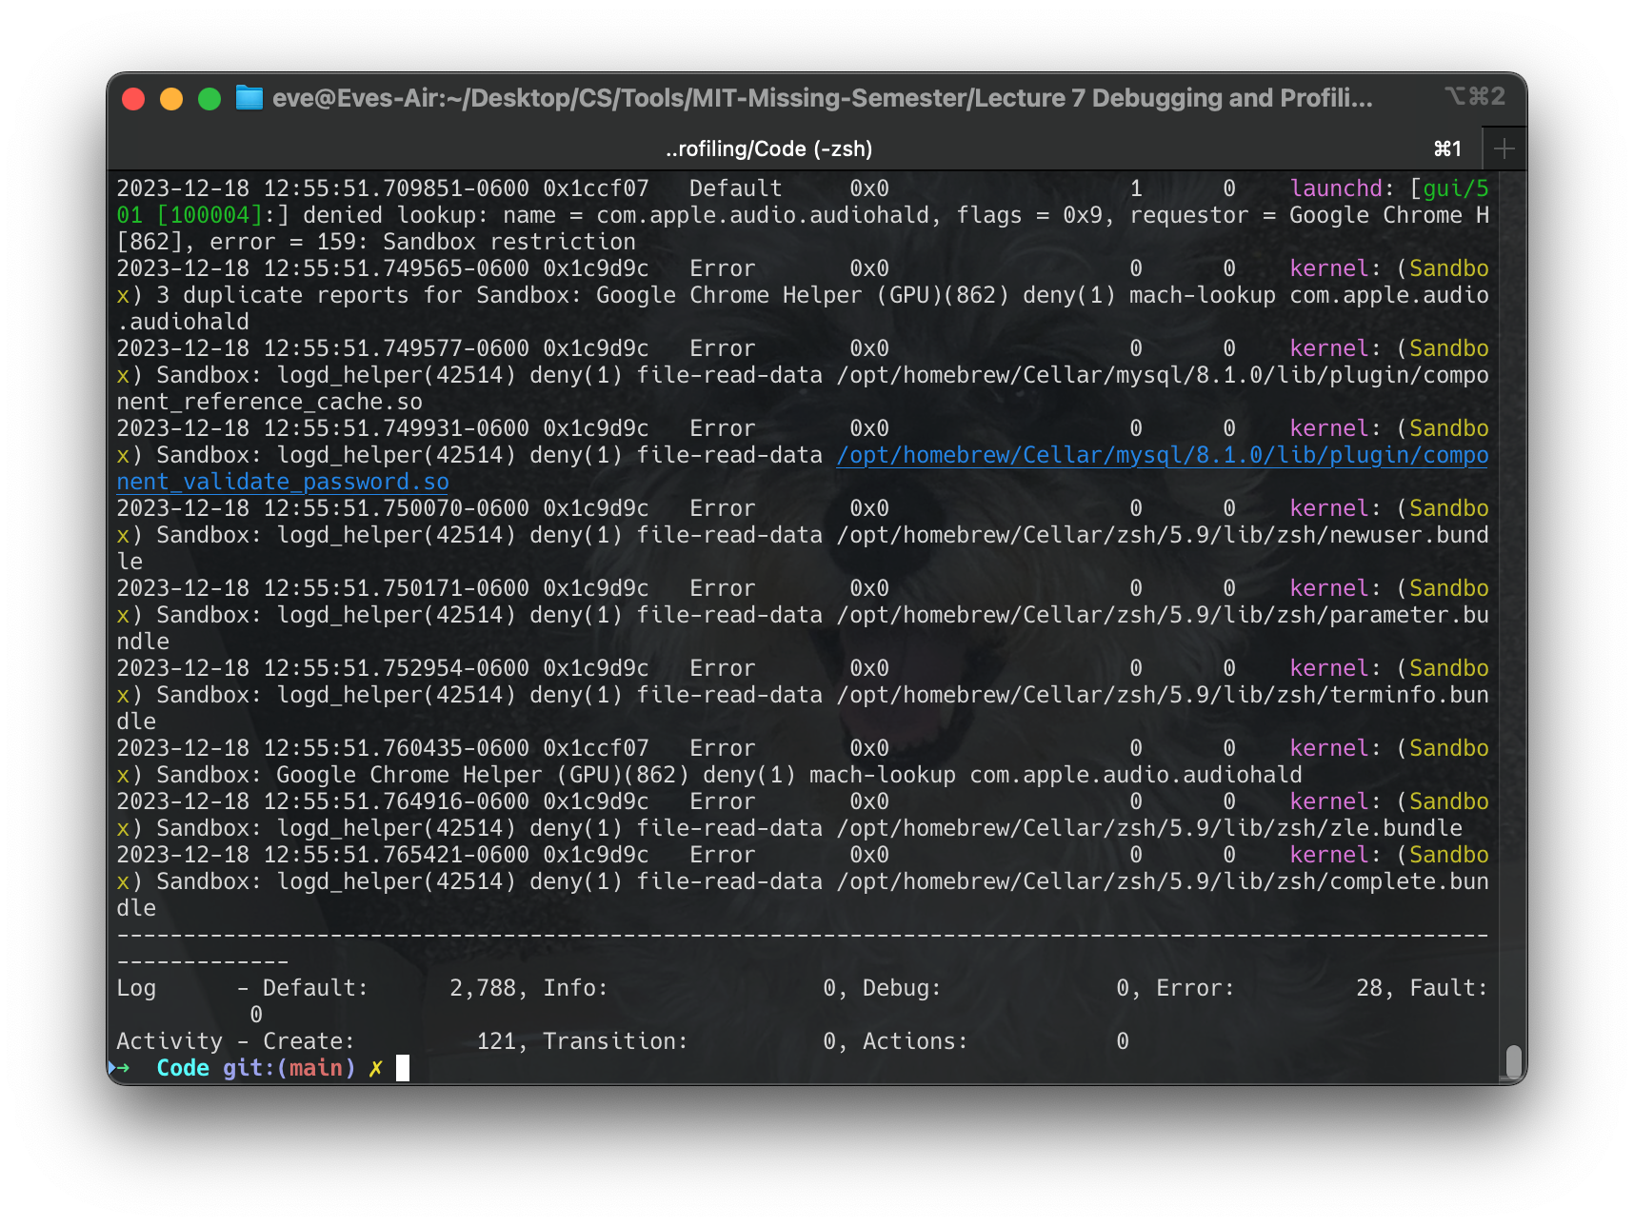The height and width of the screenshot is (1226, 1634).
Task: Click the Code directory name in the prompt
Action: (x=184, y=1067)
